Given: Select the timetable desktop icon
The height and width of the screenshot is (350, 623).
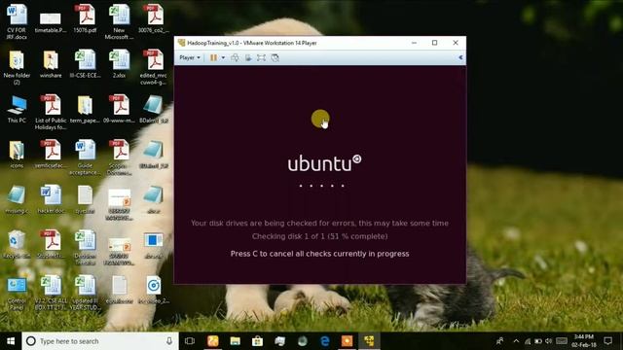Looking at the screenshot, I should point(51,21).
